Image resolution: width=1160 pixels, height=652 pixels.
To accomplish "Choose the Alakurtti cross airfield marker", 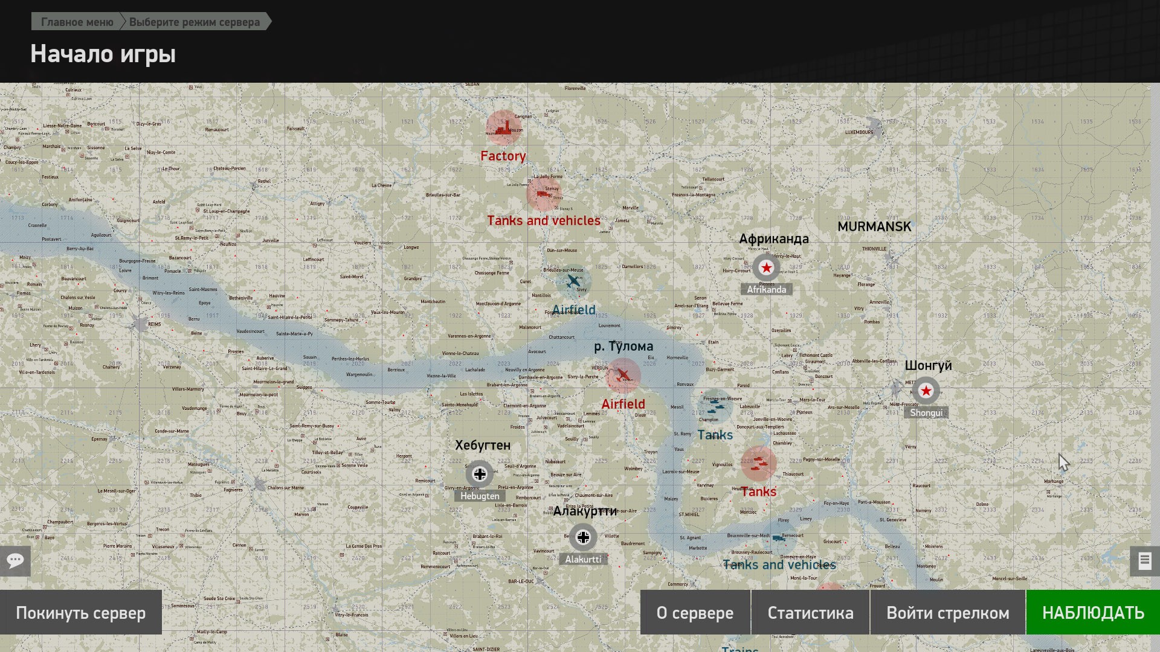I will 583,537.
